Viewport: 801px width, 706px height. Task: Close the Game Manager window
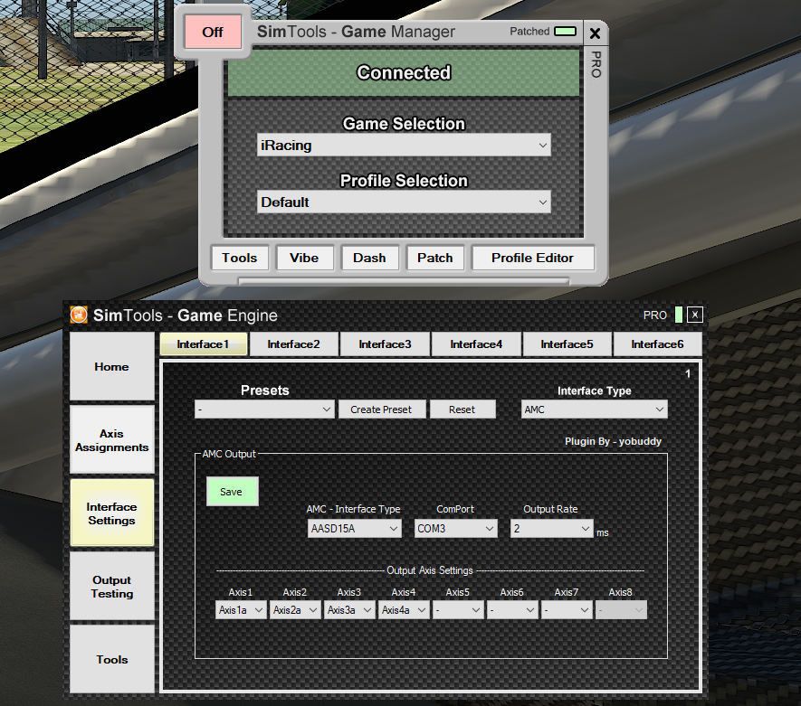pos(595,33)
